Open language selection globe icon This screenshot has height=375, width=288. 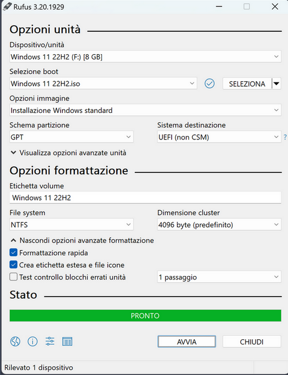pyautogui.click(x=15, y=341)
